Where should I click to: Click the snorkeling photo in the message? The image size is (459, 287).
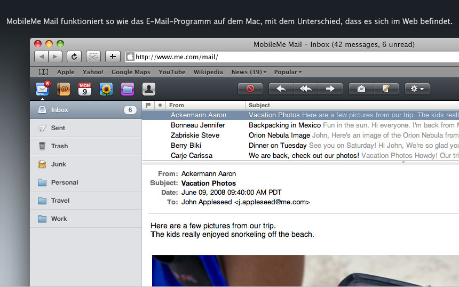305,270
